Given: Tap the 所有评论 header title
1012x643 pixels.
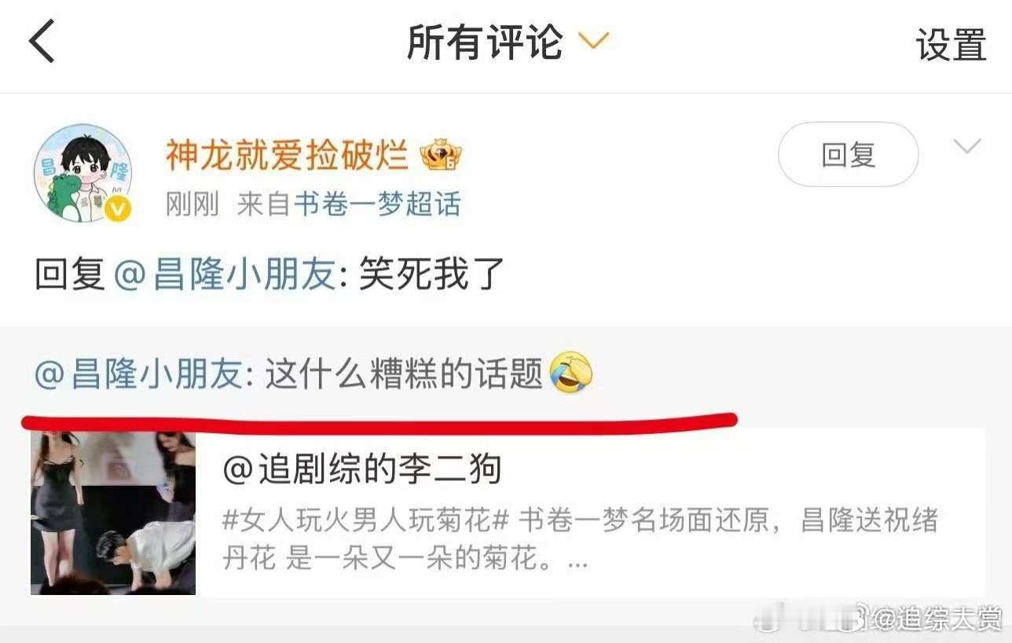Looking at the screenshot, I should (x=485, y=42).
